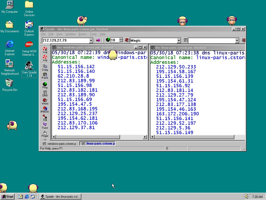The height and width of the screenshot is (200, 266).
Task: Maximize the windows-paris DNS child window
Action: pyautogui.click(x=140, y=47)
